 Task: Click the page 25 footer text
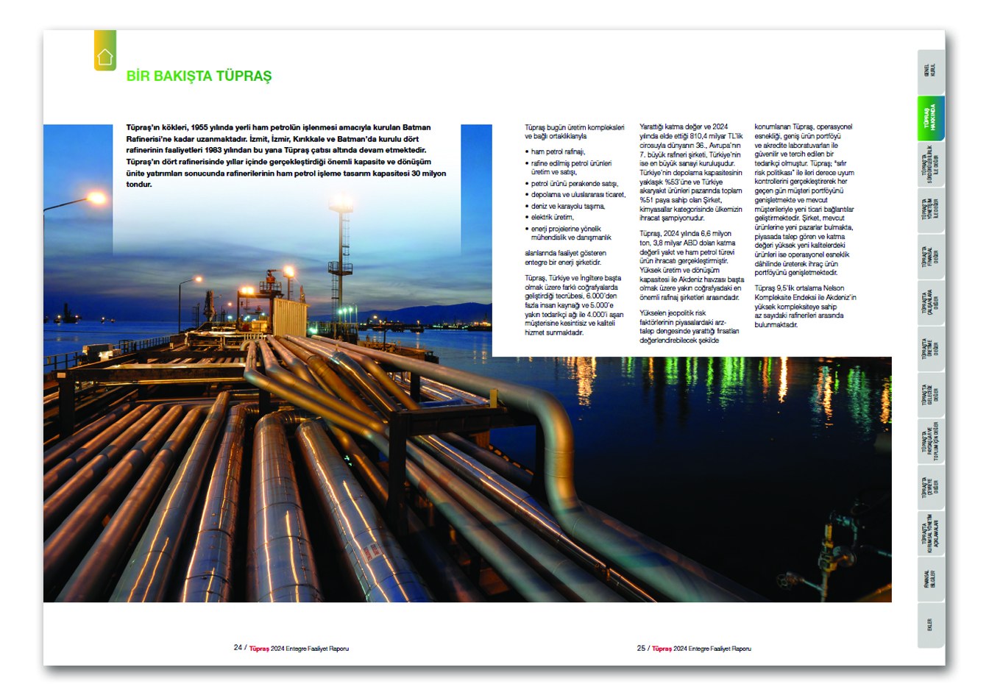click(x=694, y=648)
